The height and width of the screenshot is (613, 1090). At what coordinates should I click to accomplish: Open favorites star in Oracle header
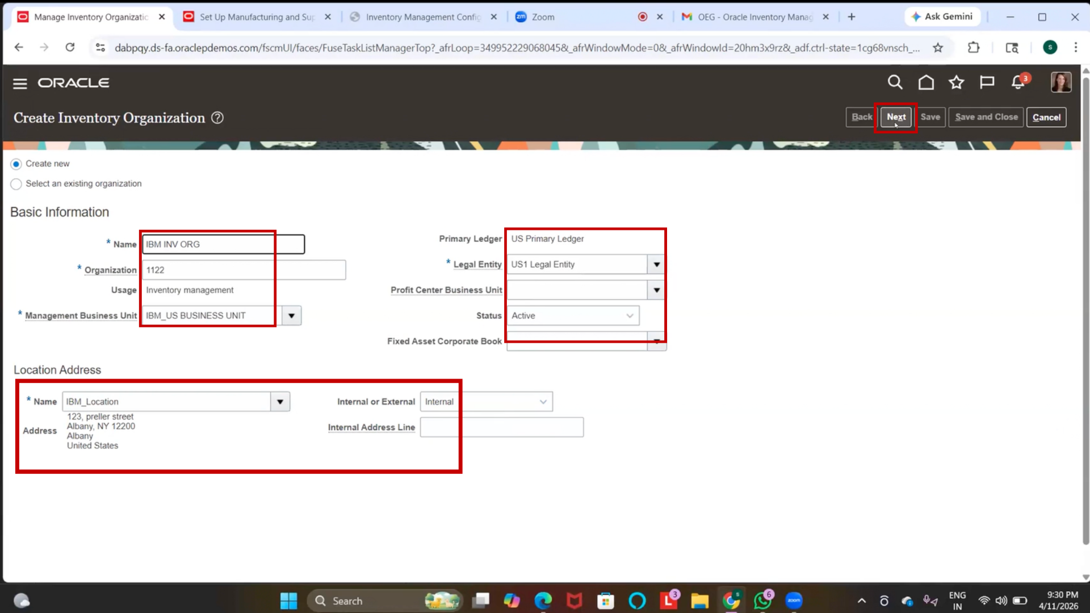pos(957,82)
